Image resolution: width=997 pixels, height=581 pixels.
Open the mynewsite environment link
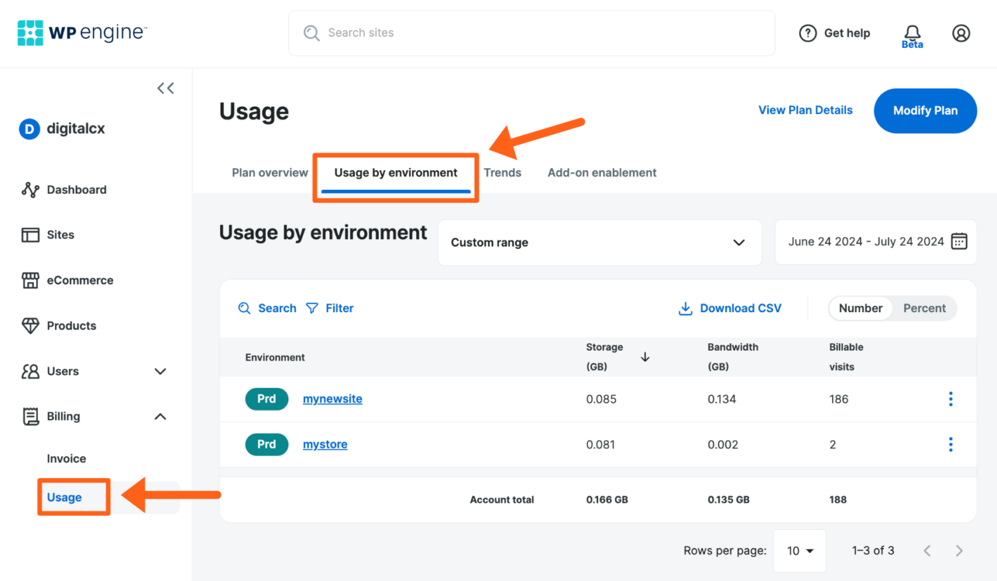[x=332, y=399]
